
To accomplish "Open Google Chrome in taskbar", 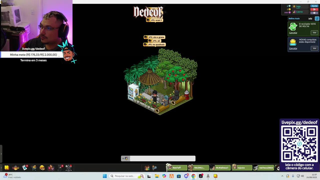I will [193, 176].
